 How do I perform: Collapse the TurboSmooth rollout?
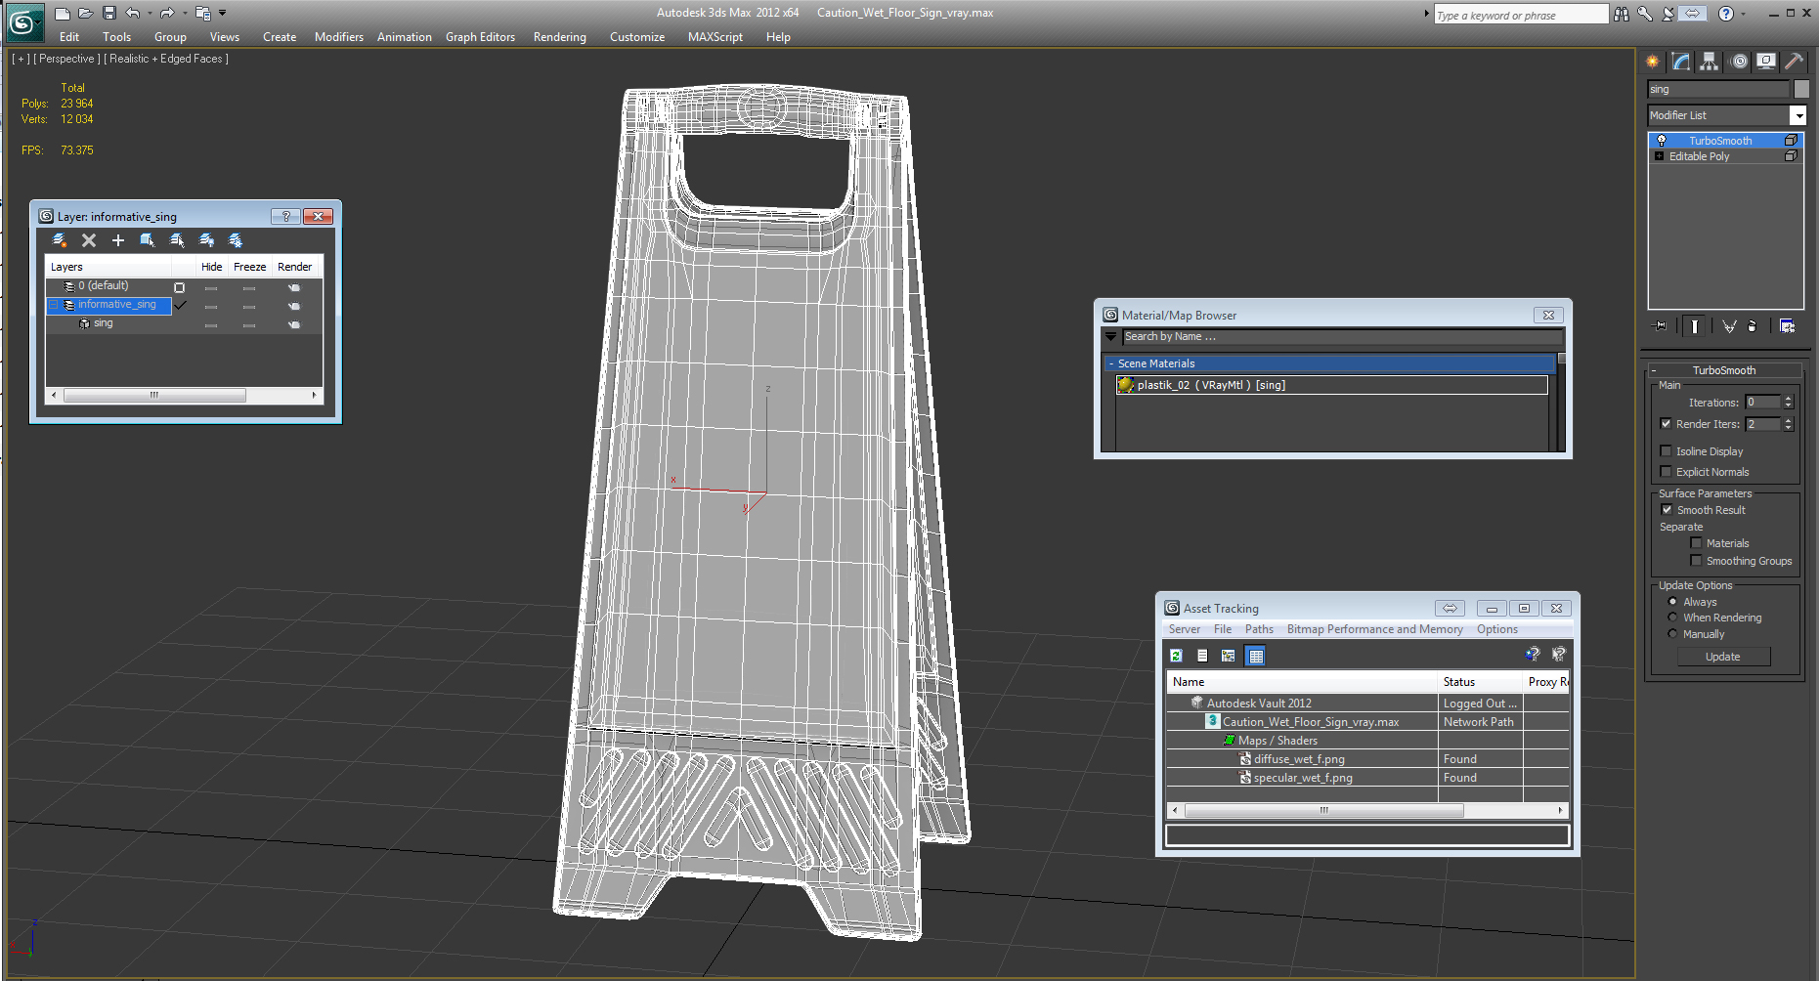pos(1653,370)
